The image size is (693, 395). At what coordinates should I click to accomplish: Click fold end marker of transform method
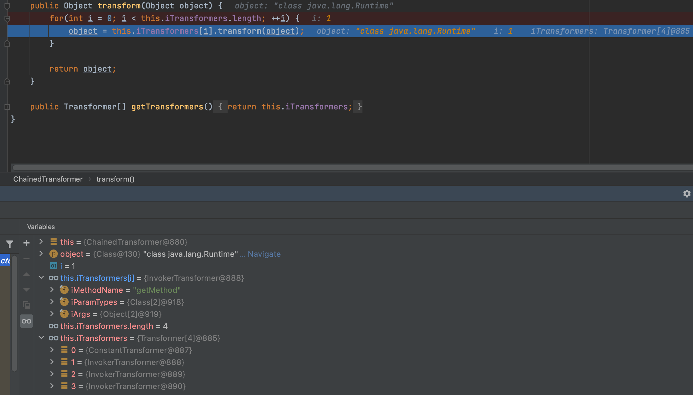point(7,81)
